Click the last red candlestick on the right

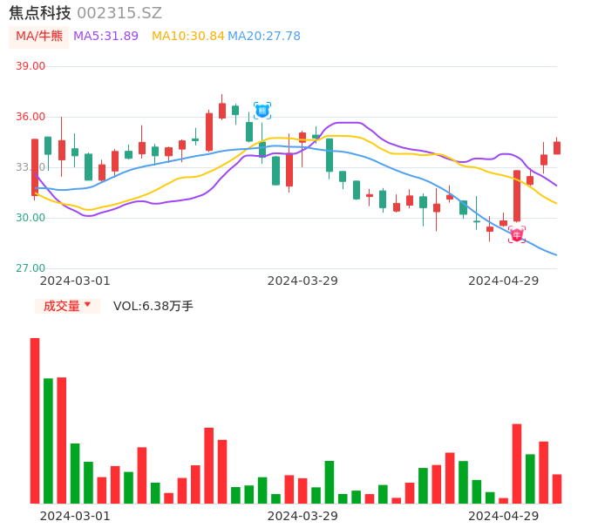click(x=557, y=147)
